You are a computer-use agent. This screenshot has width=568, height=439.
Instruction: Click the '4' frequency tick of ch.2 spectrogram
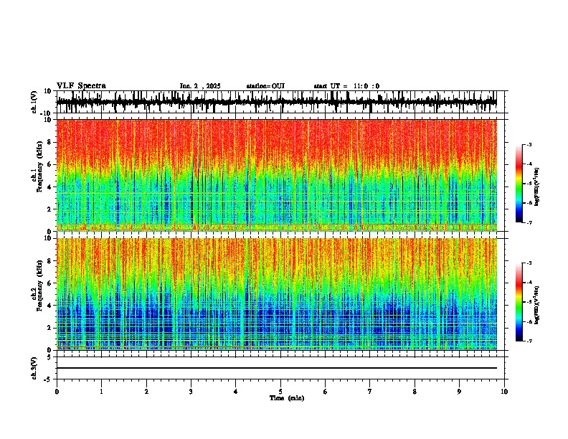pos(50,306)
